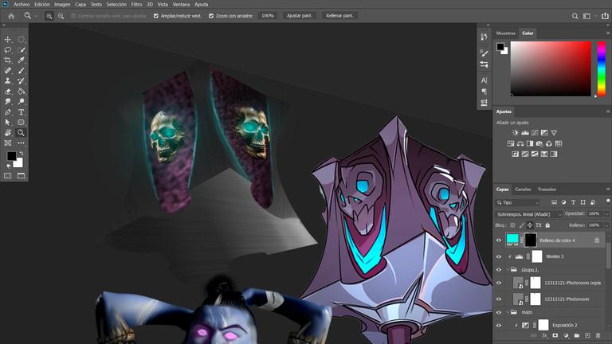Open the History panel icon

(484, 37)
